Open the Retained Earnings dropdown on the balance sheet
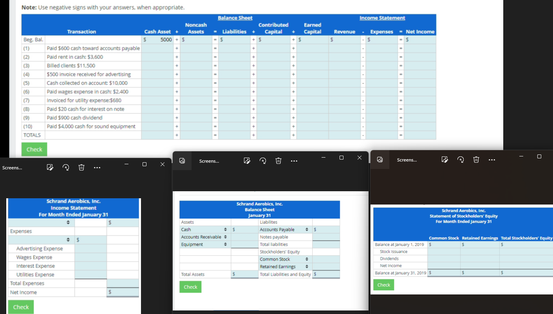Viewport: 553px width, 314px height. [286, 267]
